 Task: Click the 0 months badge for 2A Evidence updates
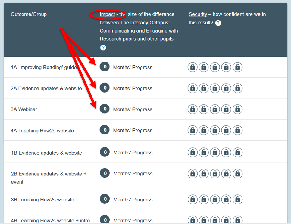click(105, 88)
